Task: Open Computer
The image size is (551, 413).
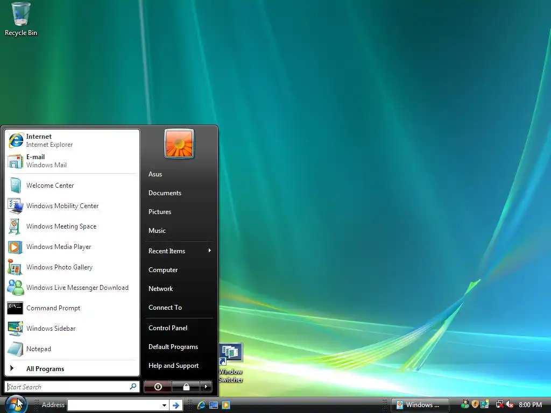Action: [x=179, y=270]
